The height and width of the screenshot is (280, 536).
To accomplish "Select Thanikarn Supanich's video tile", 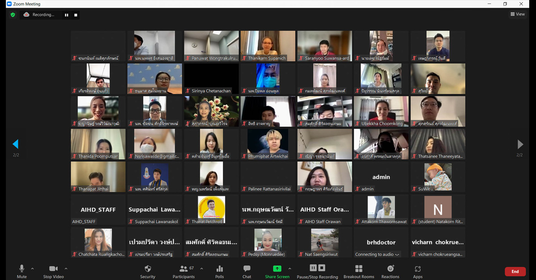I will 268,46.
